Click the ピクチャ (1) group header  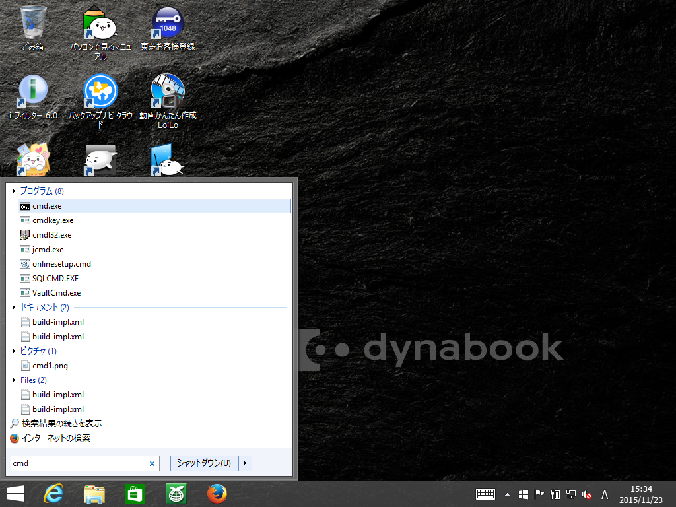[38, 351]
